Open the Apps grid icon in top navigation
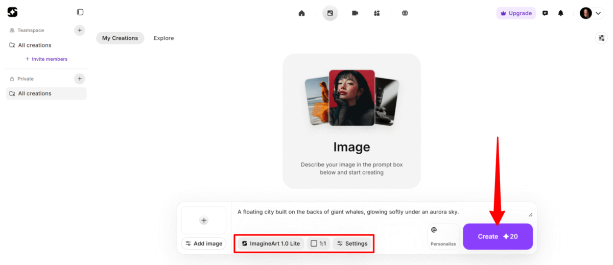 (376, 13)
